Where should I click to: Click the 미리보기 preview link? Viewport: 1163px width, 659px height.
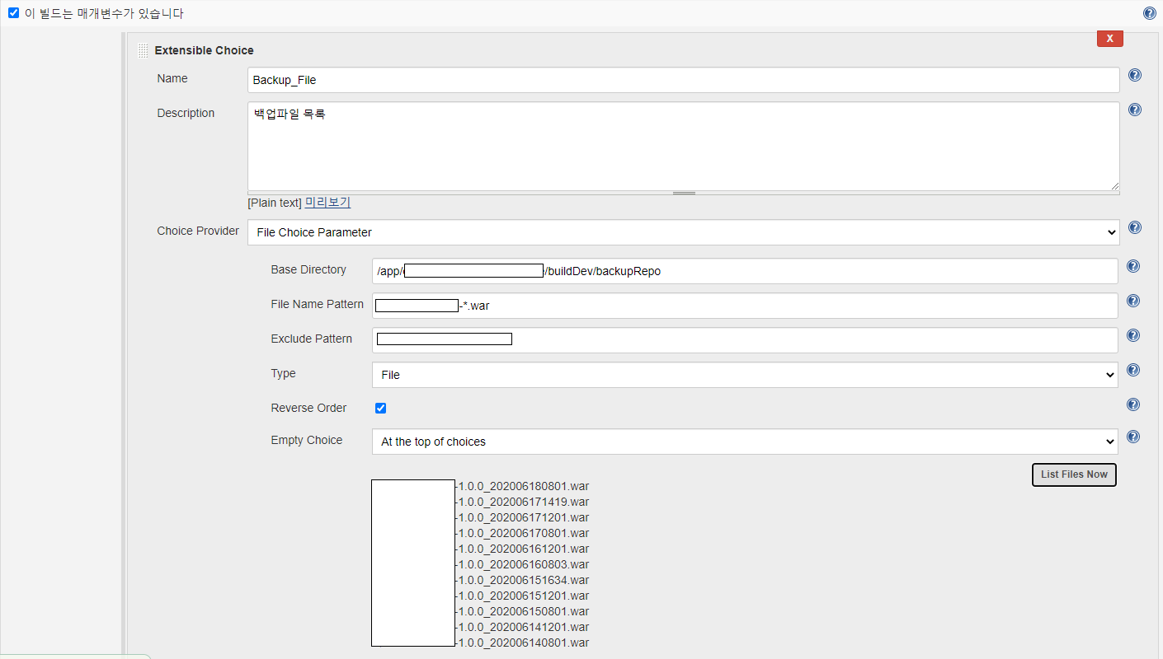327,202
